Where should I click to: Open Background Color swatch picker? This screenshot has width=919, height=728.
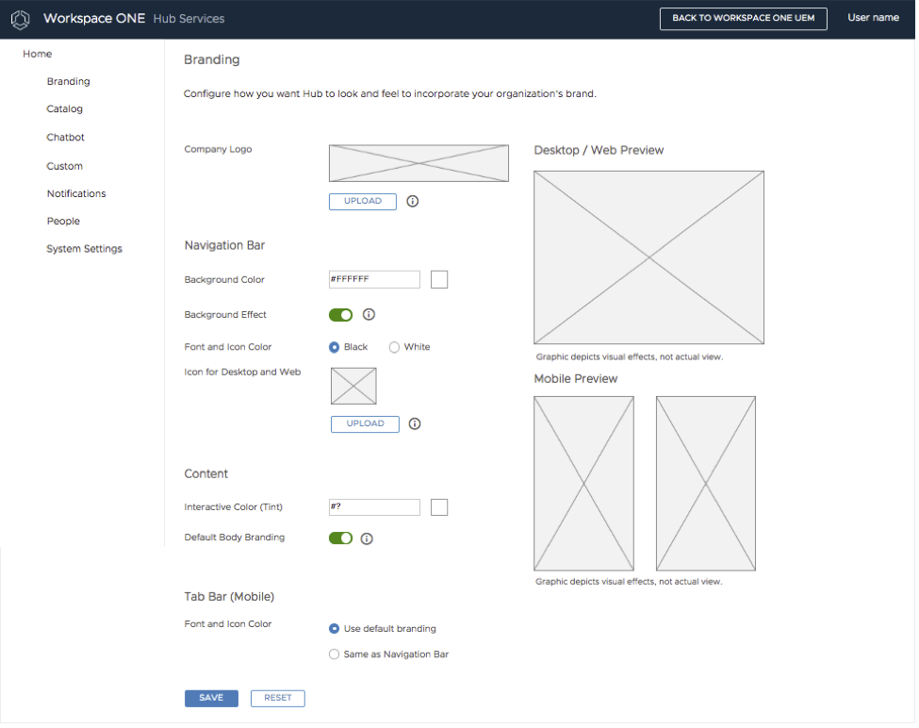441,281
